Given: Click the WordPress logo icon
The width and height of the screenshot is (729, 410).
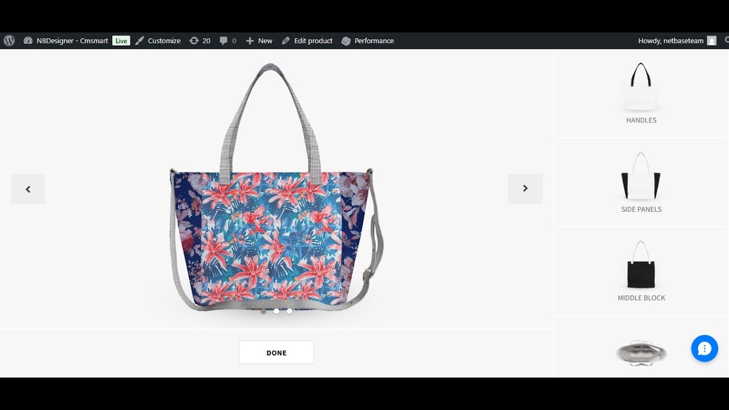Looking at the screenshot, I should coord(9,40).
